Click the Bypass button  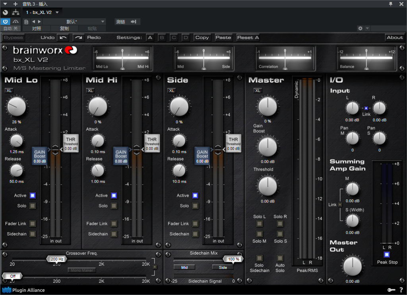coord(13,38)
